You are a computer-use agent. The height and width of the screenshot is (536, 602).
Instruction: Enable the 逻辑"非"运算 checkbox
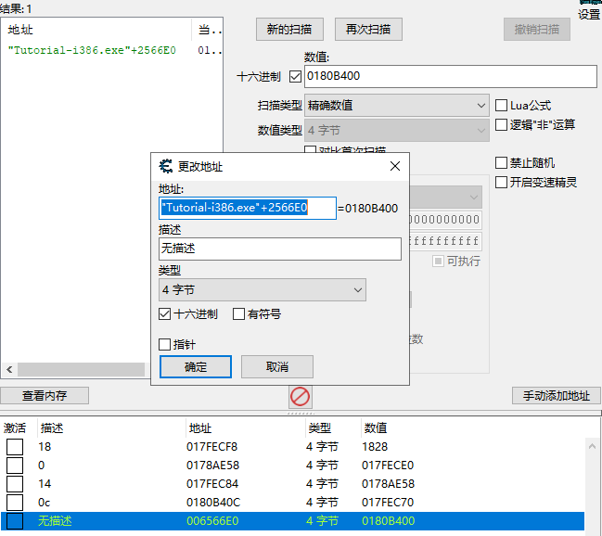click(501, 124)
